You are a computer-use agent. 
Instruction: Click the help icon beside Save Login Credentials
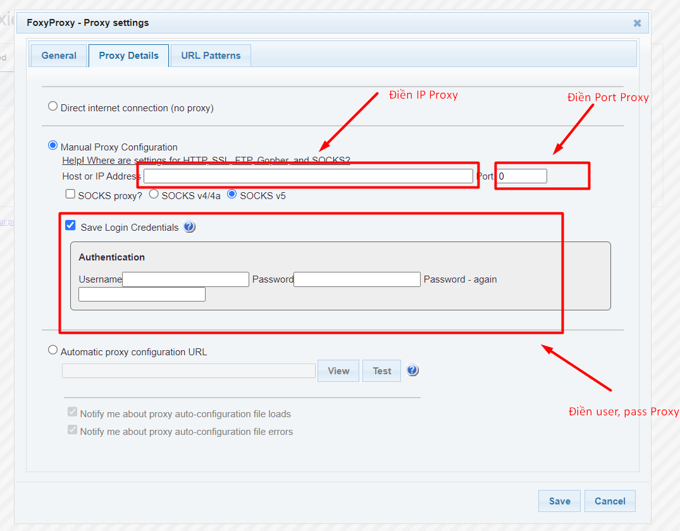pos(189,226)
